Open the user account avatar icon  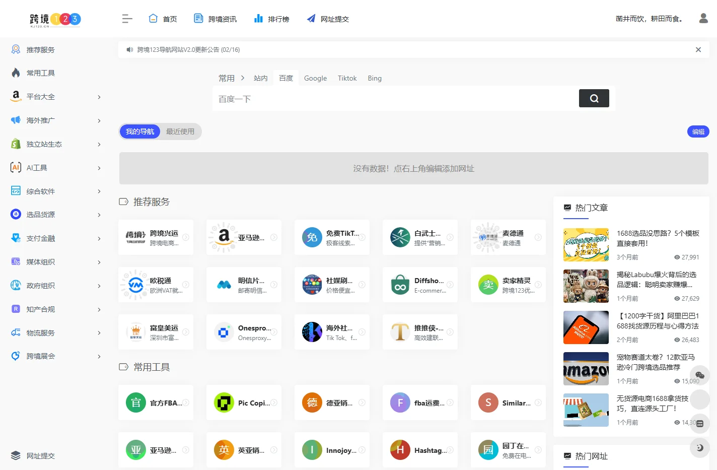point(703,18)
